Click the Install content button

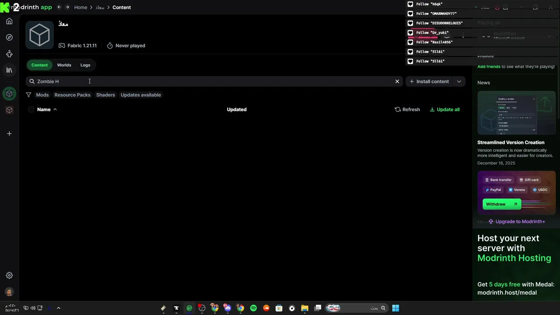coord(429,81)
